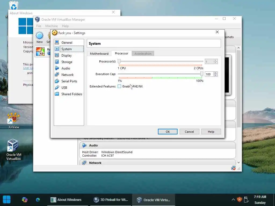Open the XnView desktop shortcut
Viewport: 275px width, 206px height.
pyautogui.click(x=13, y=121)
